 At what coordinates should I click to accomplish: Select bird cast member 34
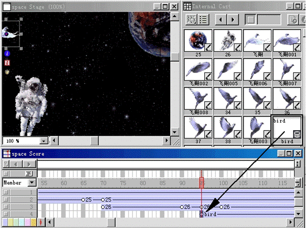tap(228, 101)
